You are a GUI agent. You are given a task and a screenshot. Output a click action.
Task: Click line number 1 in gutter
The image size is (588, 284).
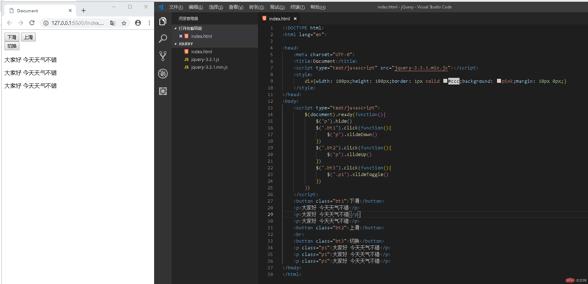pos(271,28)
